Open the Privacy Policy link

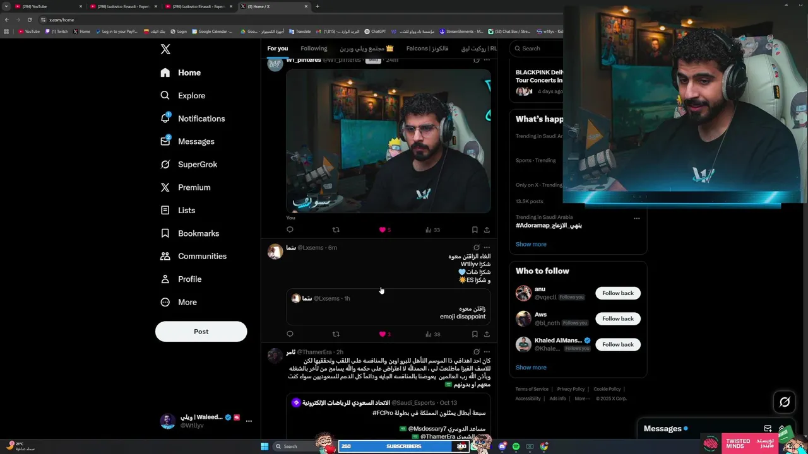point(571,389)
